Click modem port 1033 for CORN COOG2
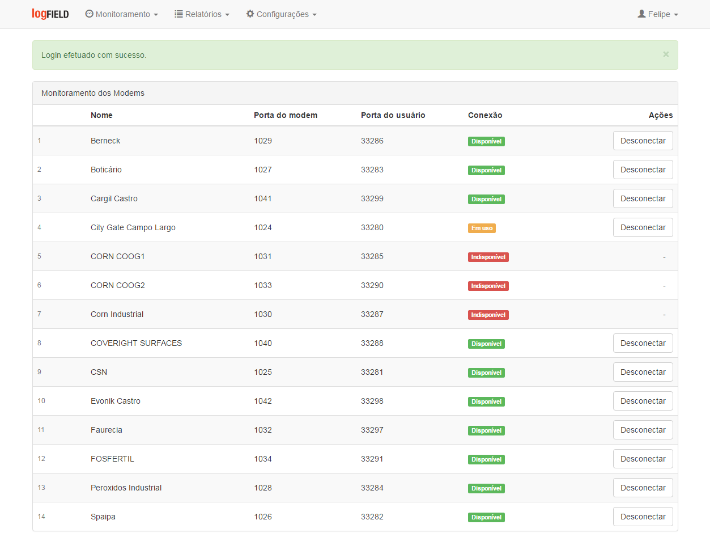710x554 pixels. [263, 285]
